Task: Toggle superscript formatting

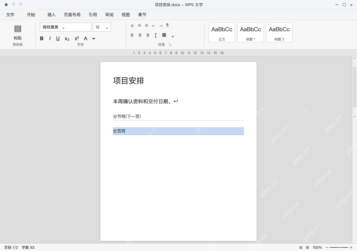Action: pyautogui.click(x=77, y=38)
